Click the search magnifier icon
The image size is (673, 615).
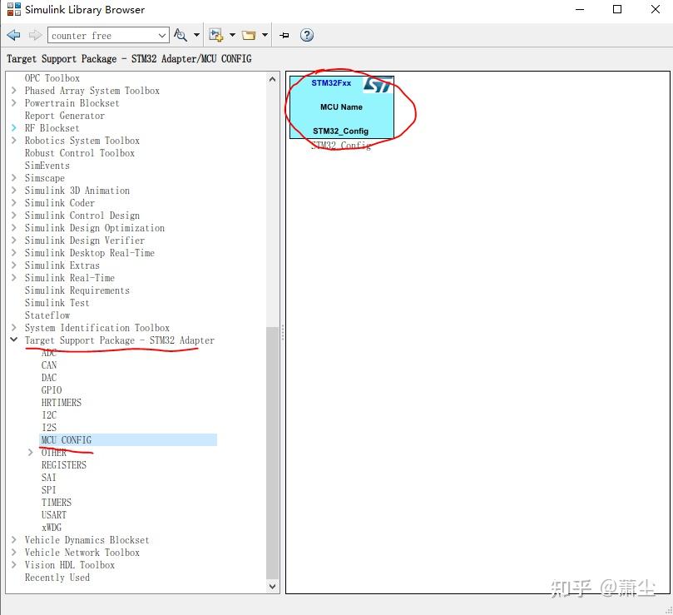coord(180,35)
